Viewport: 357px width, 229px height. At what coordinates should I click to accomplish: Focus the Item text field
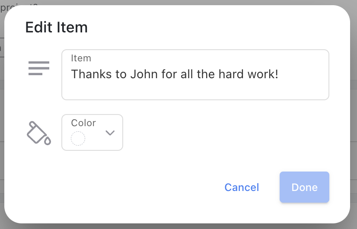click(x=195, y=75)
